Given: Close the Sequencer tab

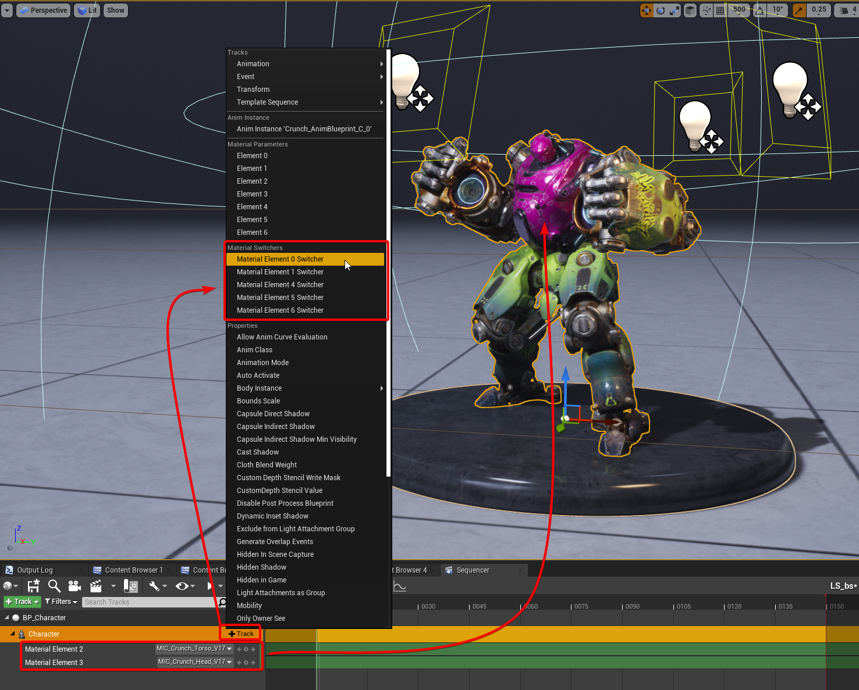Looking at the screenshot, I should click(520, 570).
